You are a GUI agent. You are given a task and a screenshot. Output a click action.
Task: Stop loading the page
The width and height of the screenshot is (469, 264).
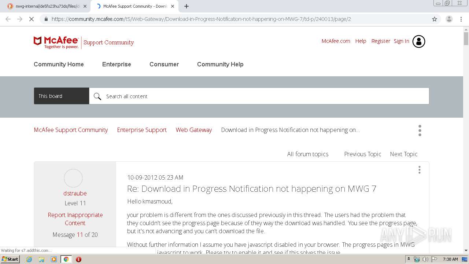coord(32,19)
